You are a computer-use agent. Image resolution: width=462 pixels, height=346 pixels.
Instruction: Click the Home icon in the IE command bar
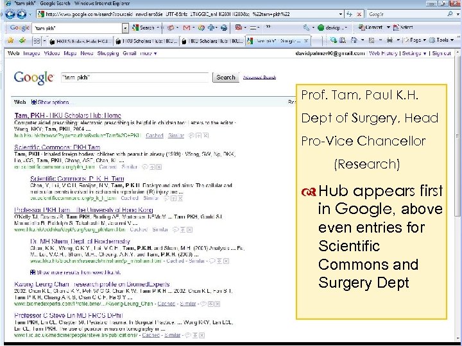click(354, 40)
